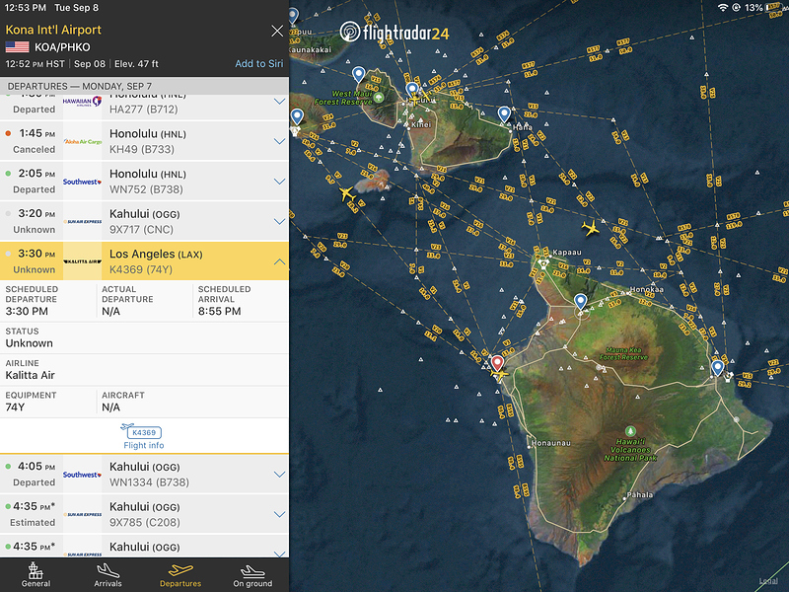
Task: Click the Southwest logo on WN1334 row
Action: pos(82,475)
